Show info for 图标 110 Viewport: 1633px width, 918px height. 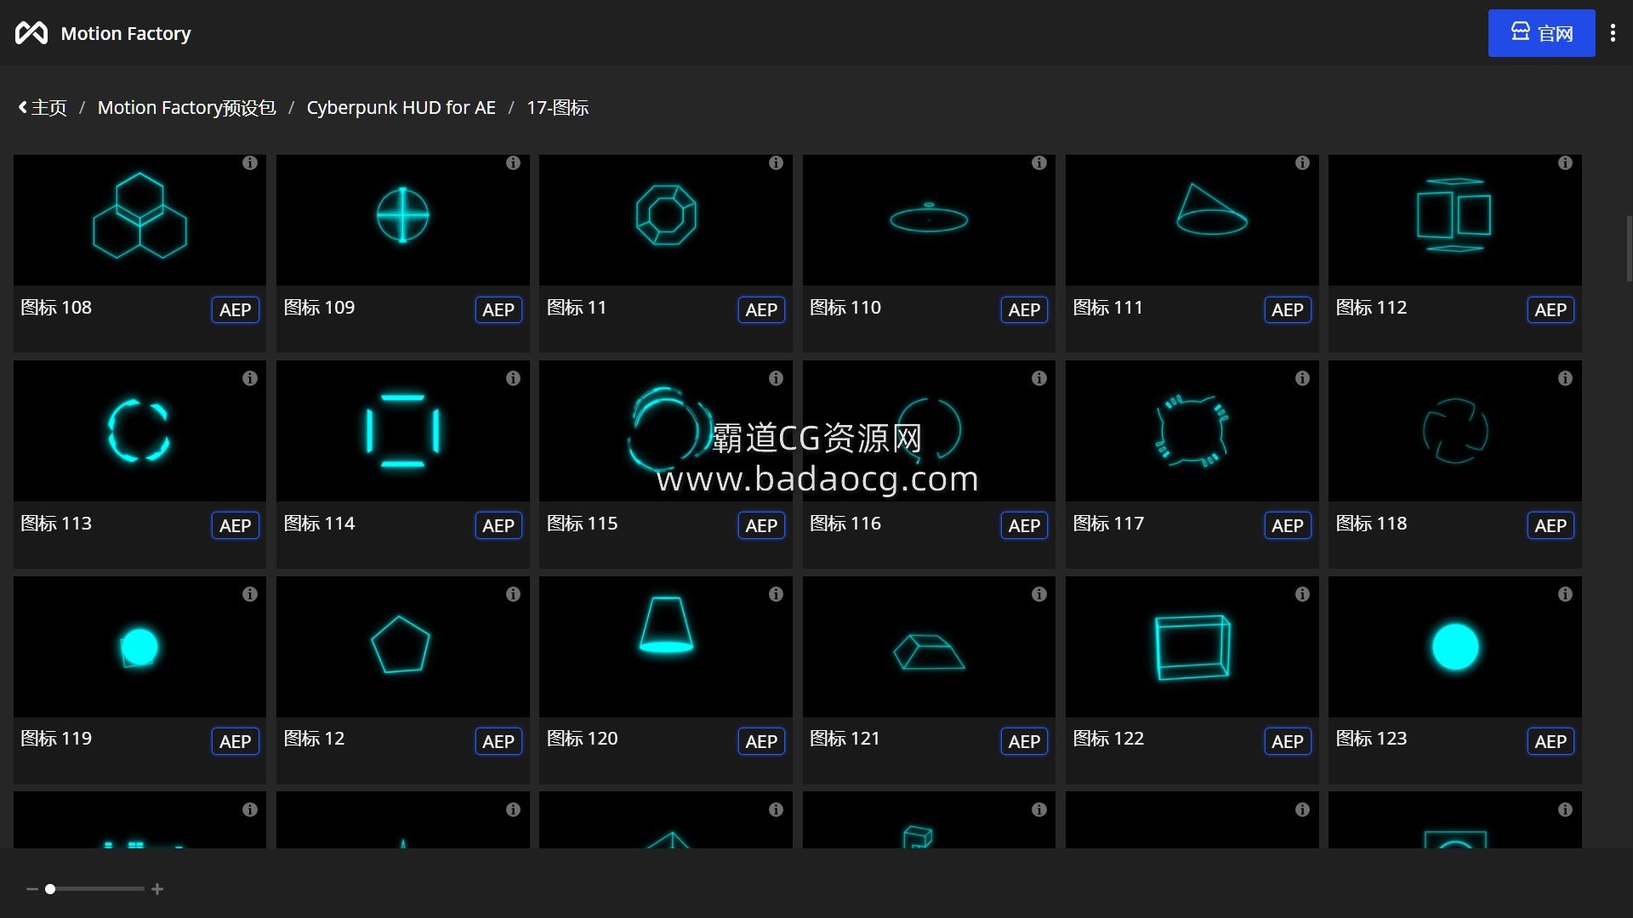tap(1038, 162)
